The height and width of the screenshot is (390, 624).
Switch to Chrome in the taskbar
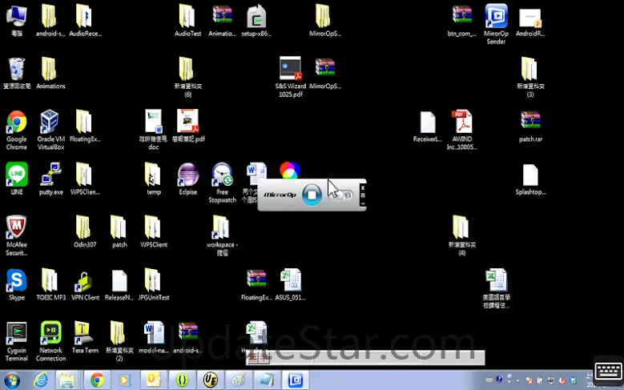[x=97, y=380]
